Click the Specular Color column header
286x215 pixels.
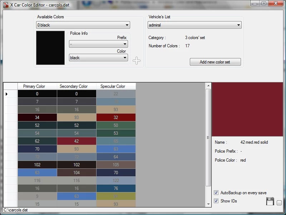(113, 86)
